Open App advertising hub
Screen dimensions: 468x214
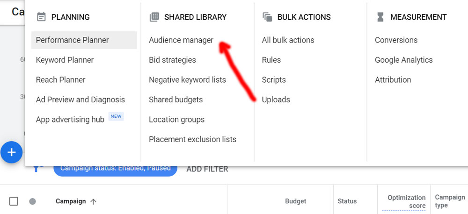coord(70,120)
